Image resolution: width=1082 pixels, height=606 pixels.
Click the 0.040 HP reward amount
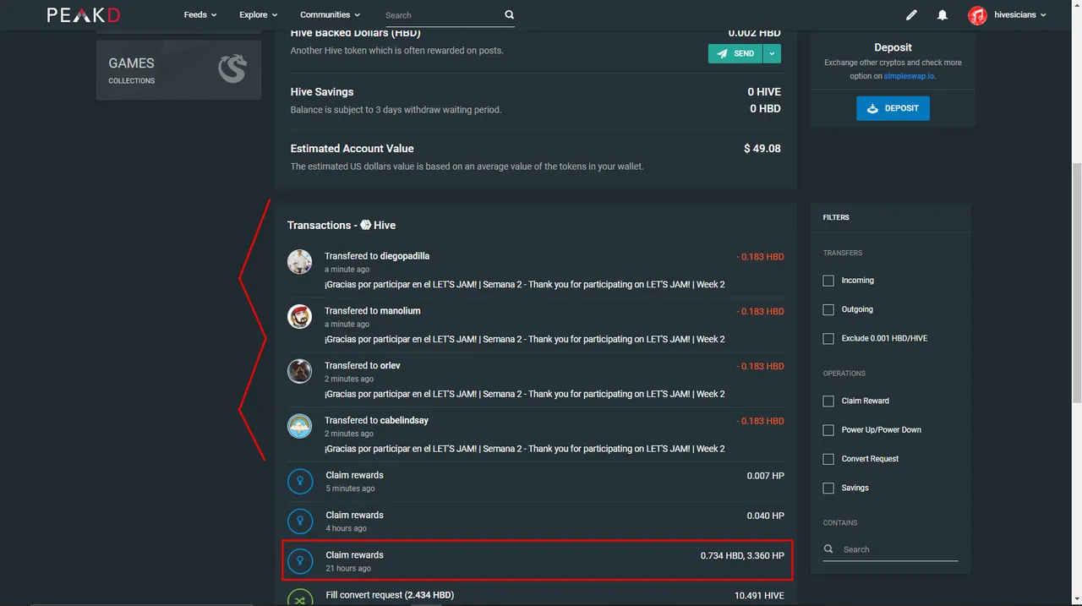[x=766, y=516]
